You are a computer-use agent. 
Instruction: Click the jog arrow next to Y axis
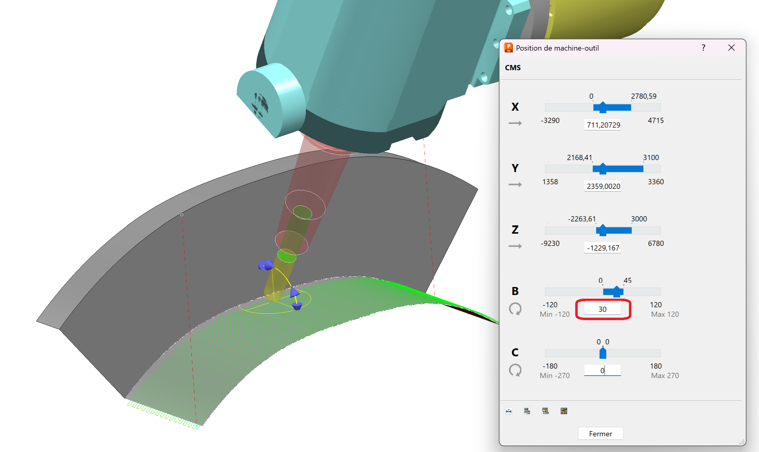coord(515,184)
